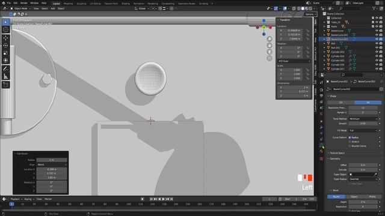Open the Twist Method Minimum dropdown

pos(363,119)
